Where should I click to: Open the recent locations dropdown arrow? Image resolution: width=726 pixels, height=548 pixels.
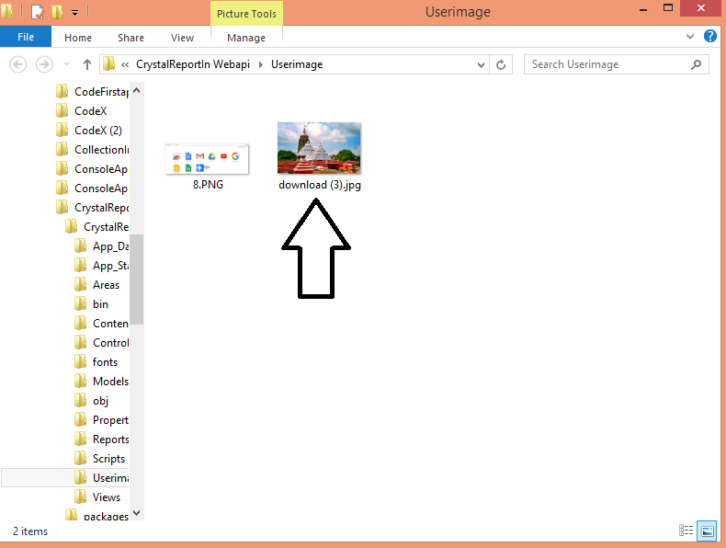(x=67, y=64)
